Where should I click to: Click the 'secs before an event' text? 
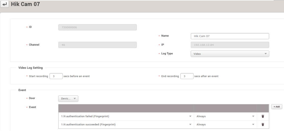77,76
